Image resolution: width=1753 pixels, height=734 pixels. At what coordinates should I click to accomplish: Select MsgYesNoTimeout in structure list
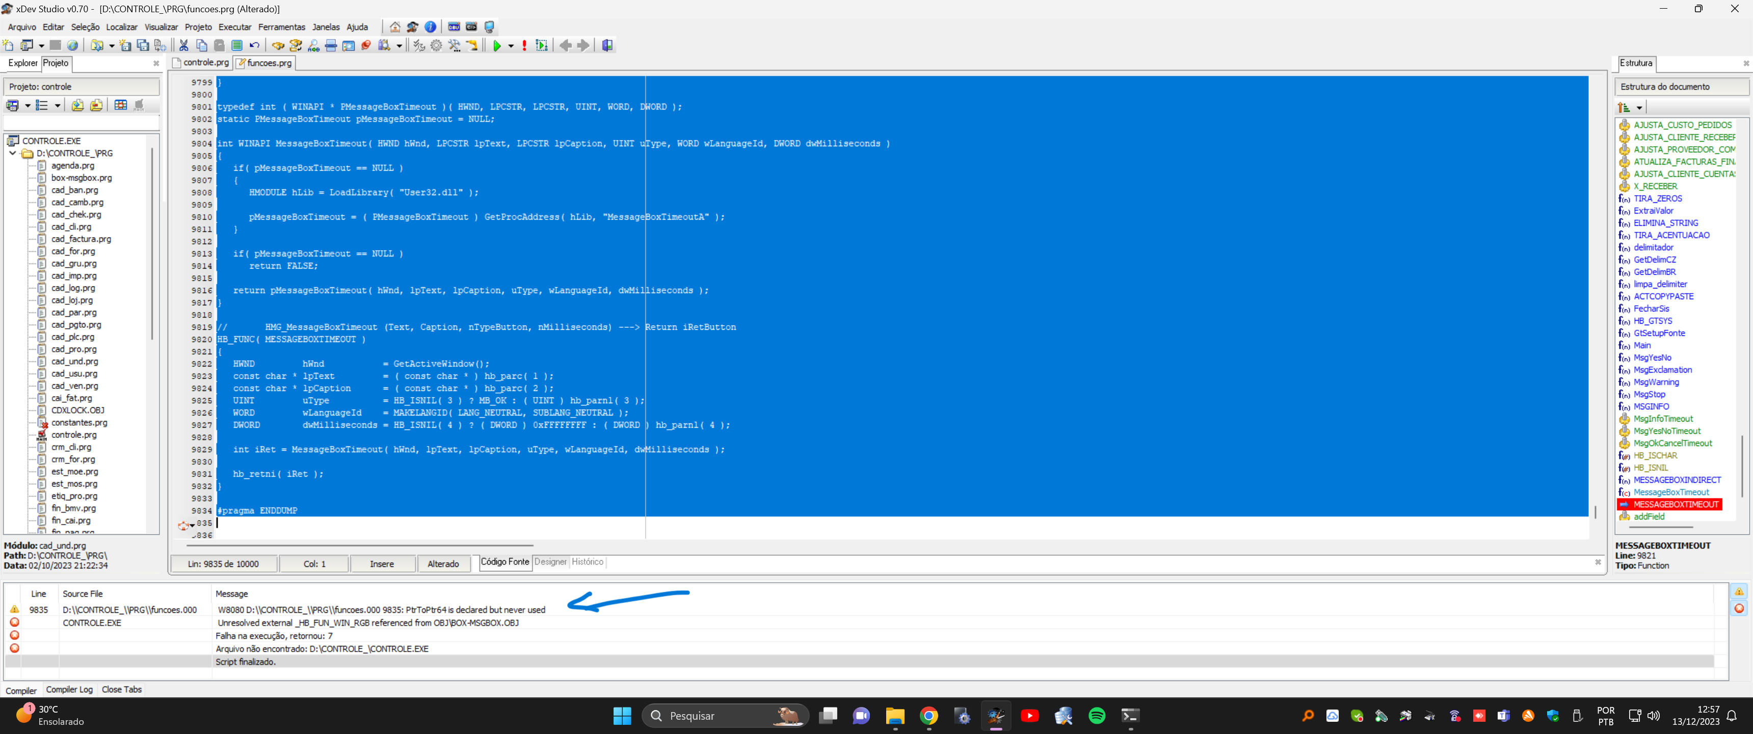tap(1666, 431)
